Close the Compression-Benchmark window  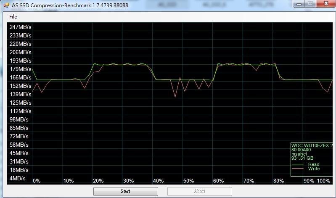326,4
